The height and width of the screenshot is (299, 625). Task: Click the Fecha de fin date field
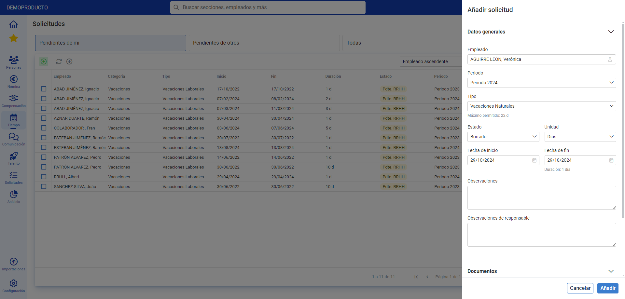coord(580,160)
